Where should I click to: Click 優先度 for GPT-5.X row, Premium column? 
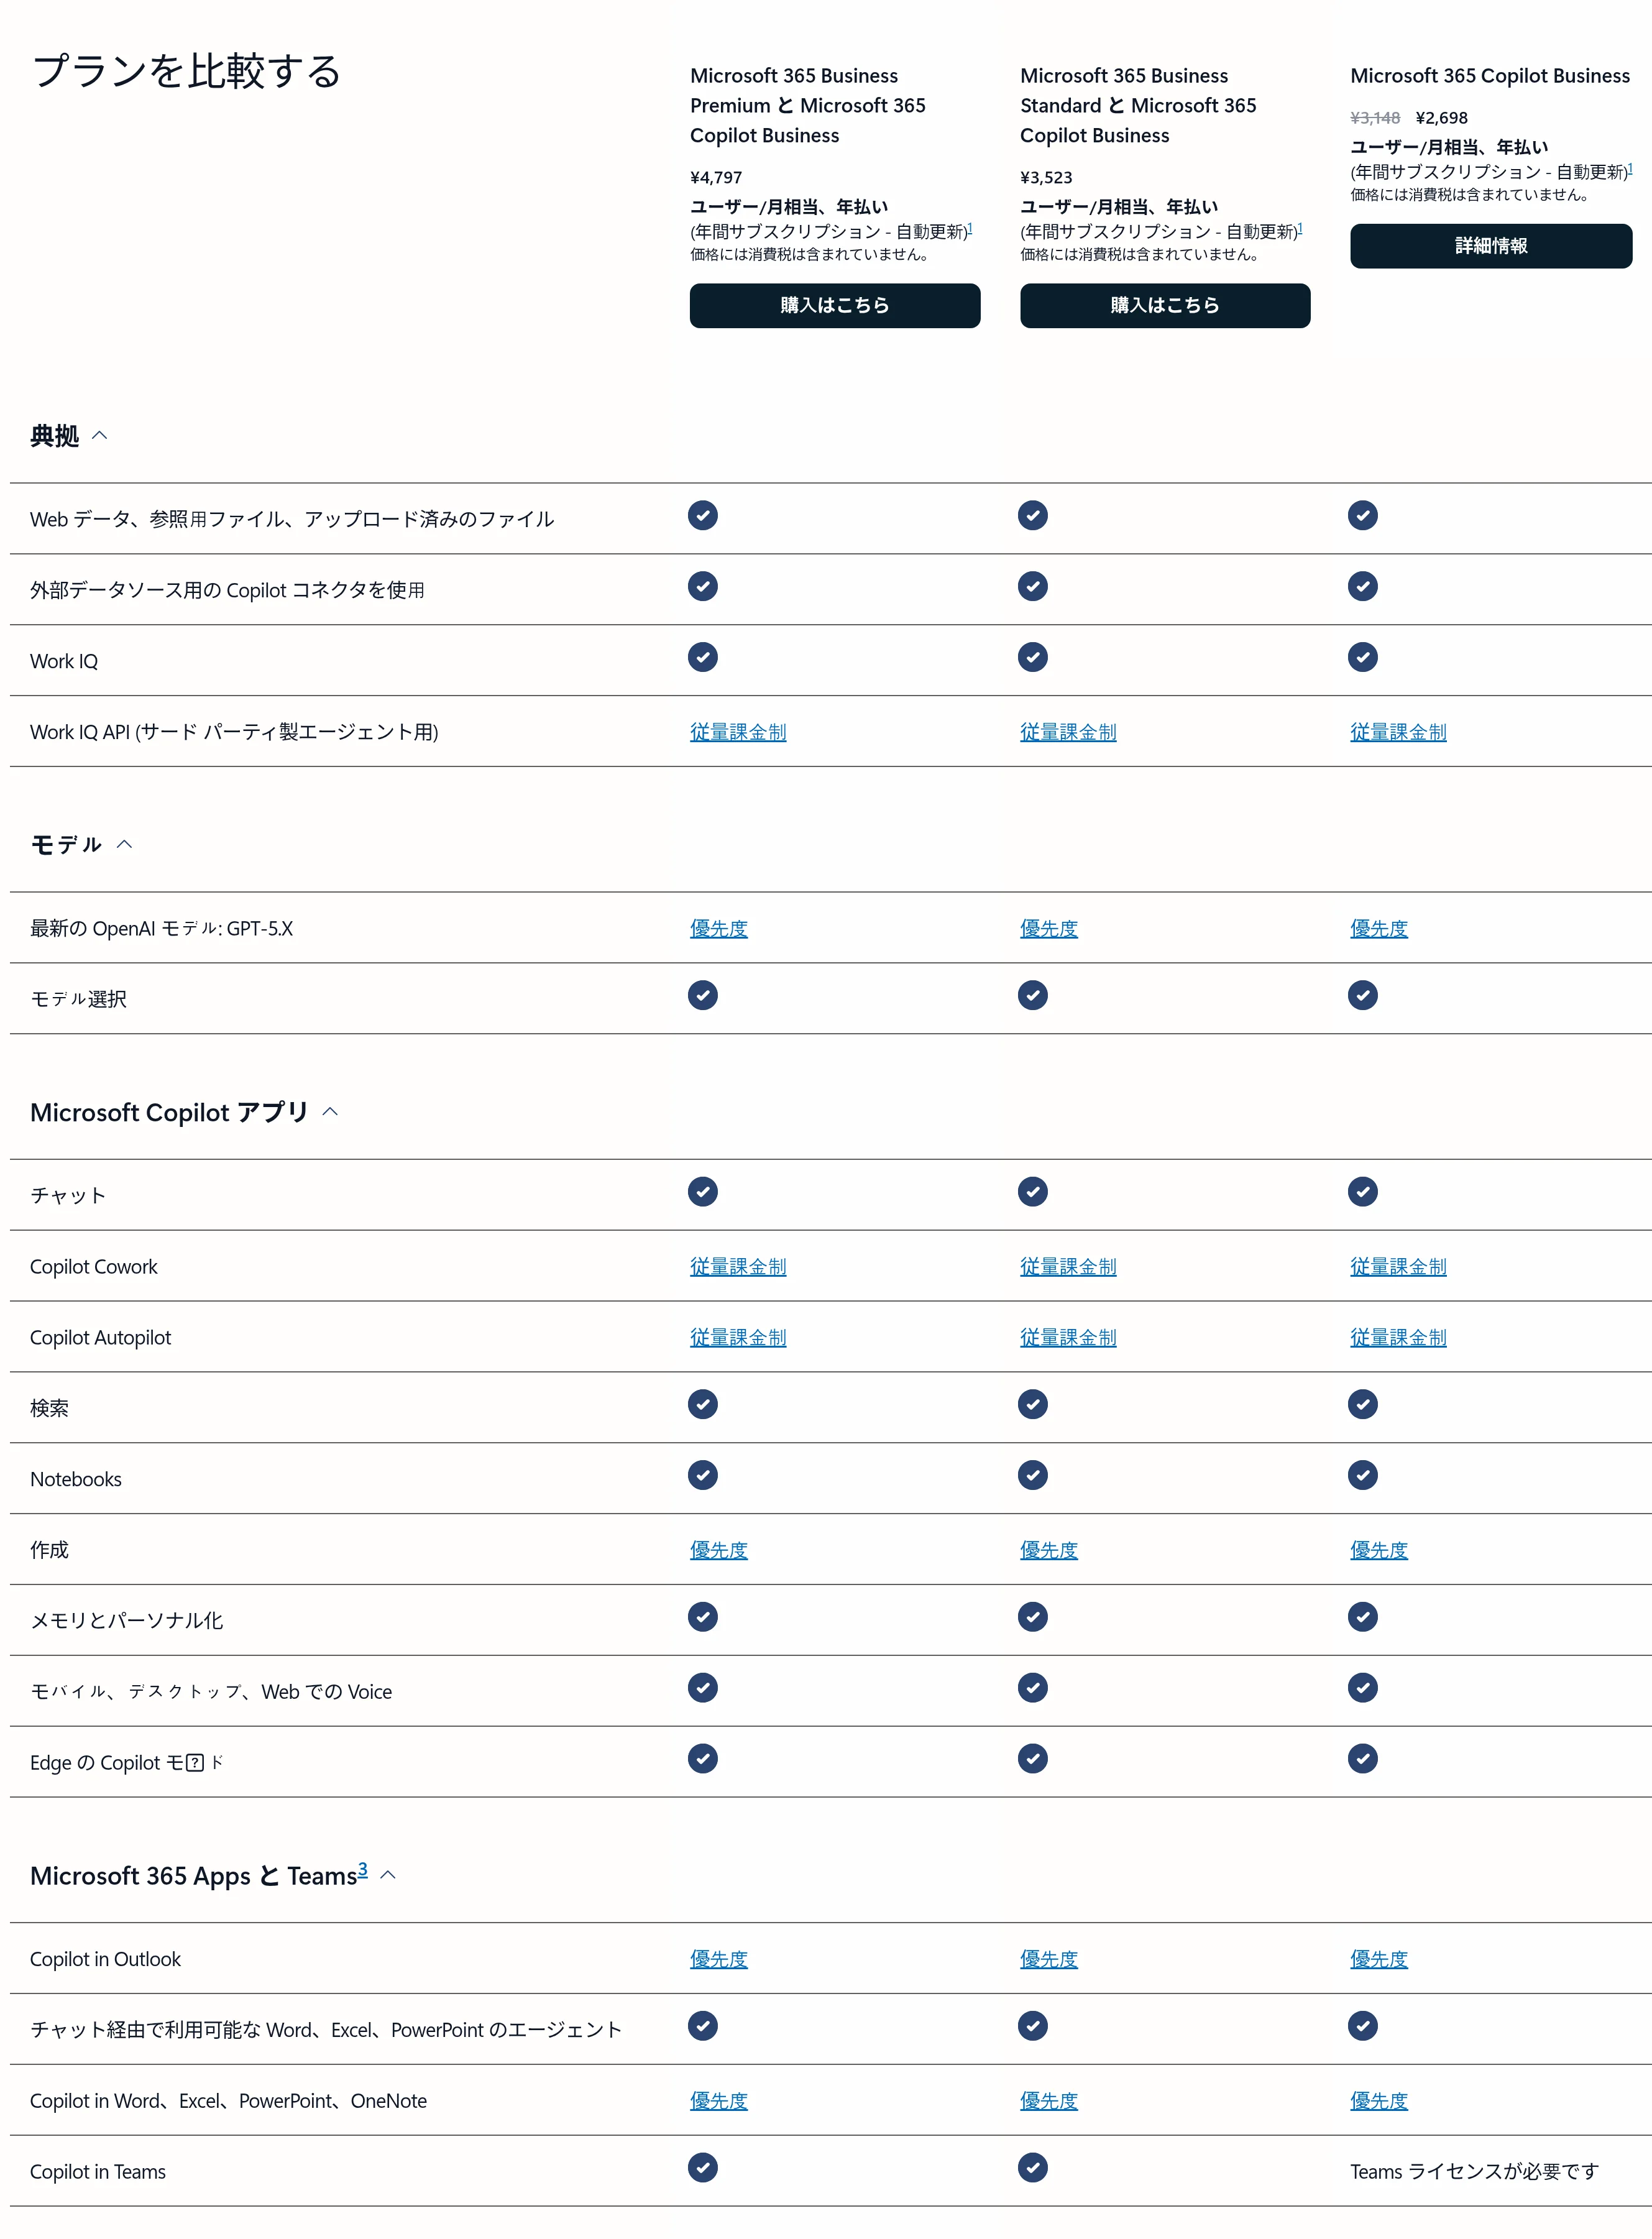point(719,929)
